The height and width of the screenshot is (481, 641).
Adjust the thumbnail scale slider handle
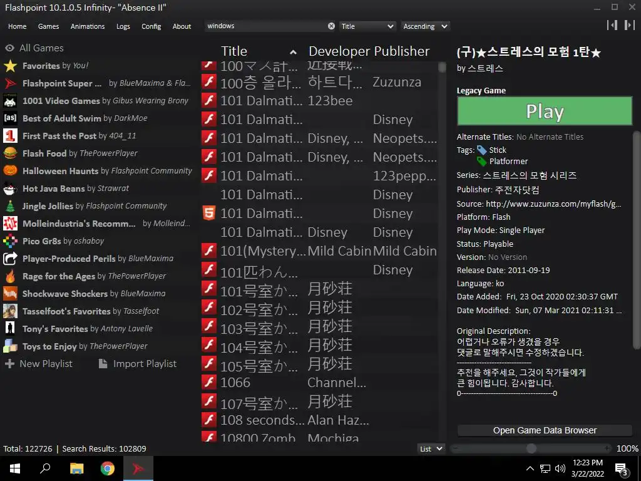pos(531,448)
